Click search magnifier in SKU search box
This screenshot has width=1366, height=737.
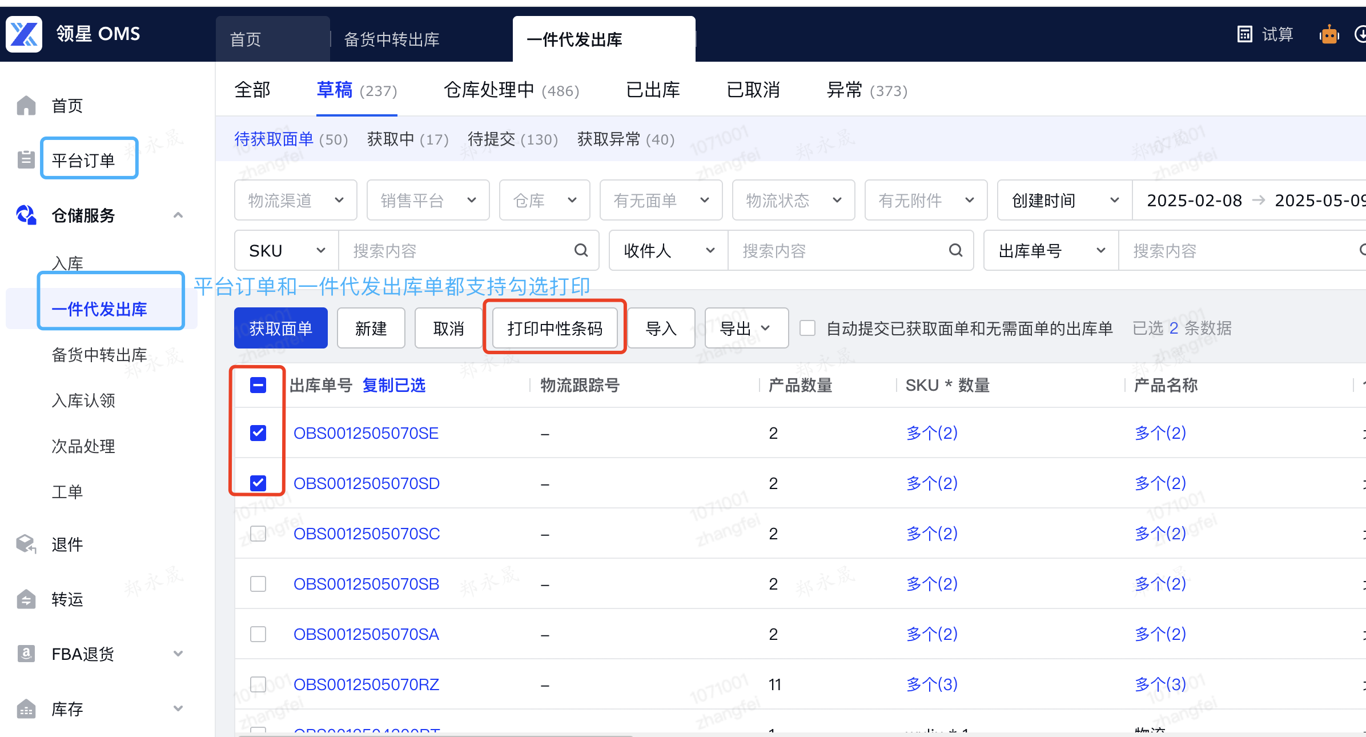point(581,250)
